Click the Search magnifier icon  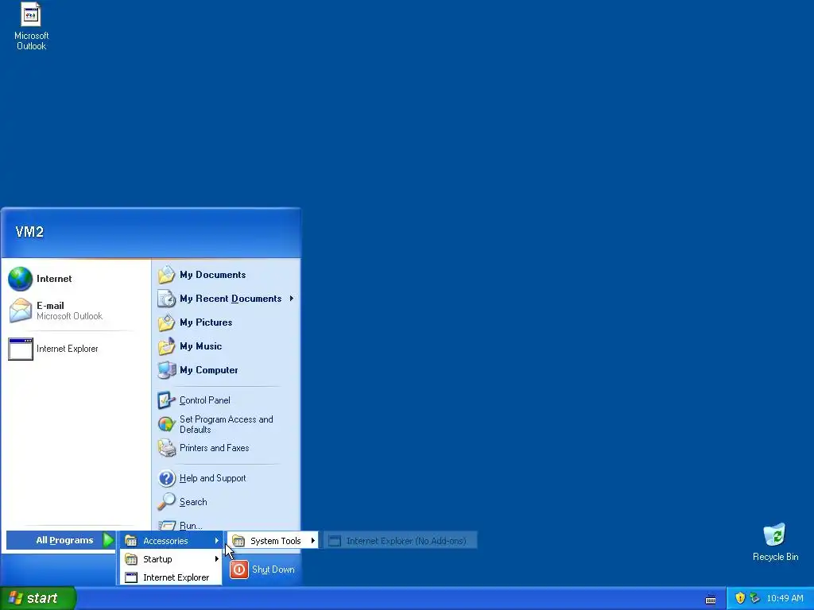pos(167,502)
